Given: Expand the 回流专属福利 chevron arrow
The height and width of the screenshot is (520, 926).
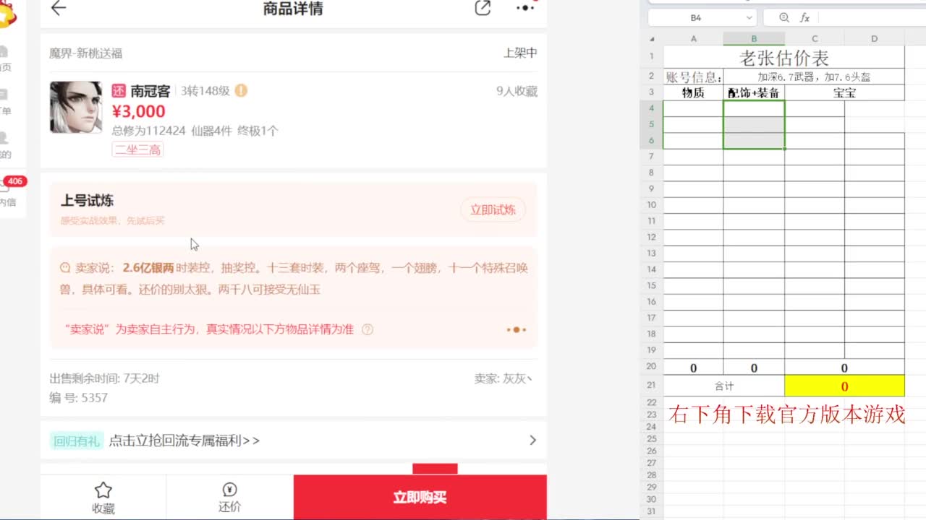Looking at the screenshot, I should click(532, 441).
